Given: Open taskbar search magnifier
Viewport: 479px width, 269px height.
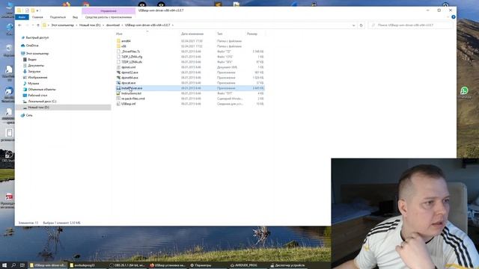Looking at the screenshot, I should [x=13, y=265].
